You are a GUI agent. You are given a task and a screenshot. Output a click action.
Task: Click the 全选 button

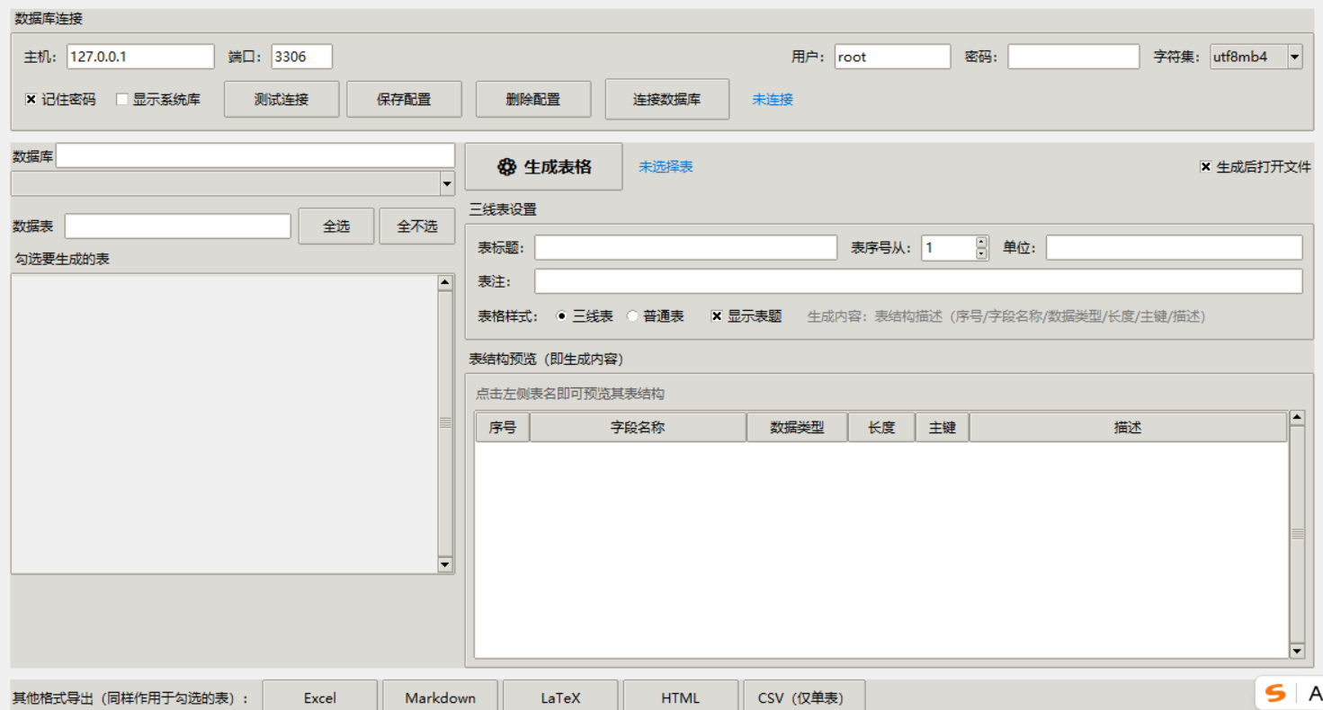click(336, 226)
